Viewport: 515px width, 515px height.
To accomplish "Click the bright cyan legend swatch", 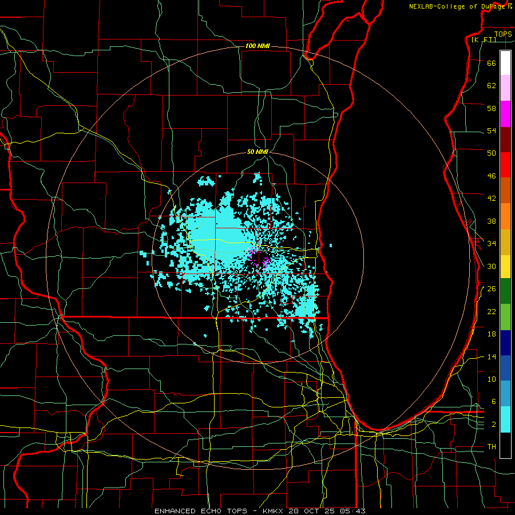I will (505, 419).
